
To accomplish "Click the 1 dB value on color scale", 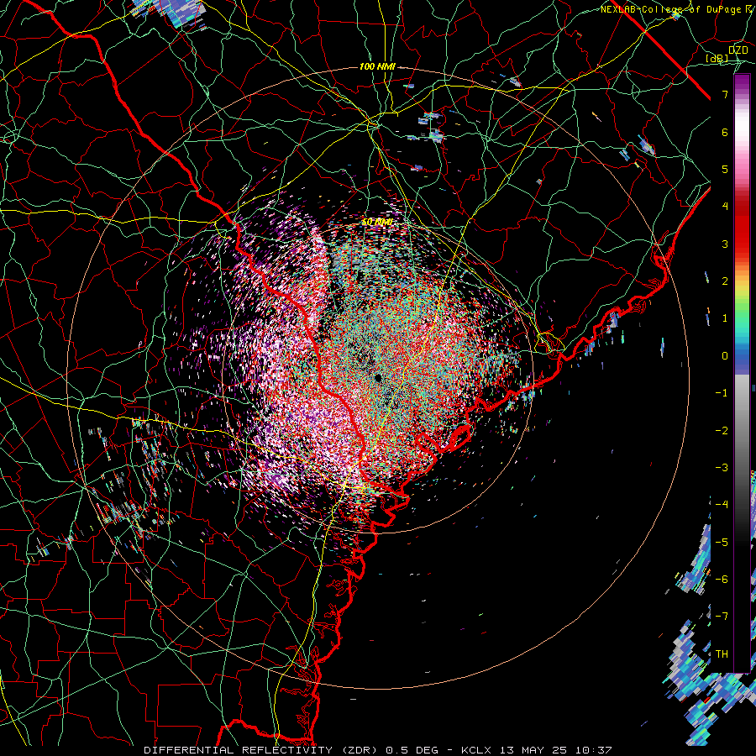I will click(725, 318).
